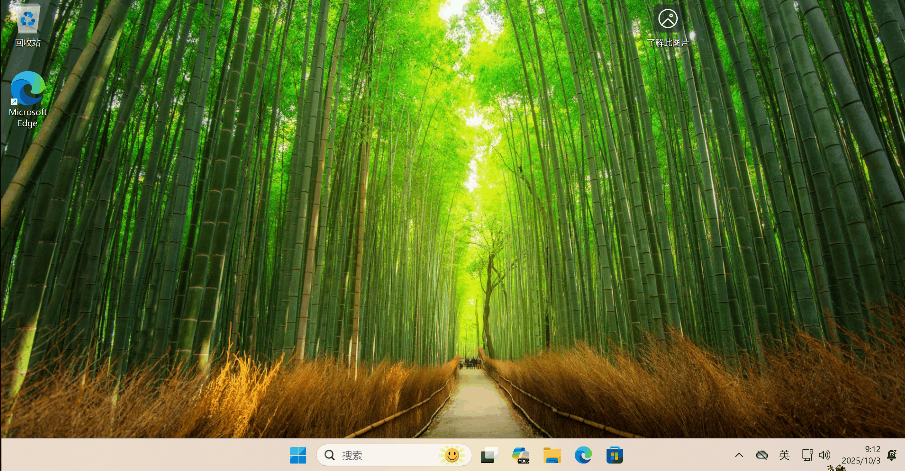Click the speaker volume tray icon
Screen dimensions: 905x471
point(824,455)
